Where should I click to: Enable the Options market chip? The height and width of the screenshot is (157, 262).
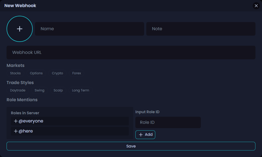[x=36, y=73]
